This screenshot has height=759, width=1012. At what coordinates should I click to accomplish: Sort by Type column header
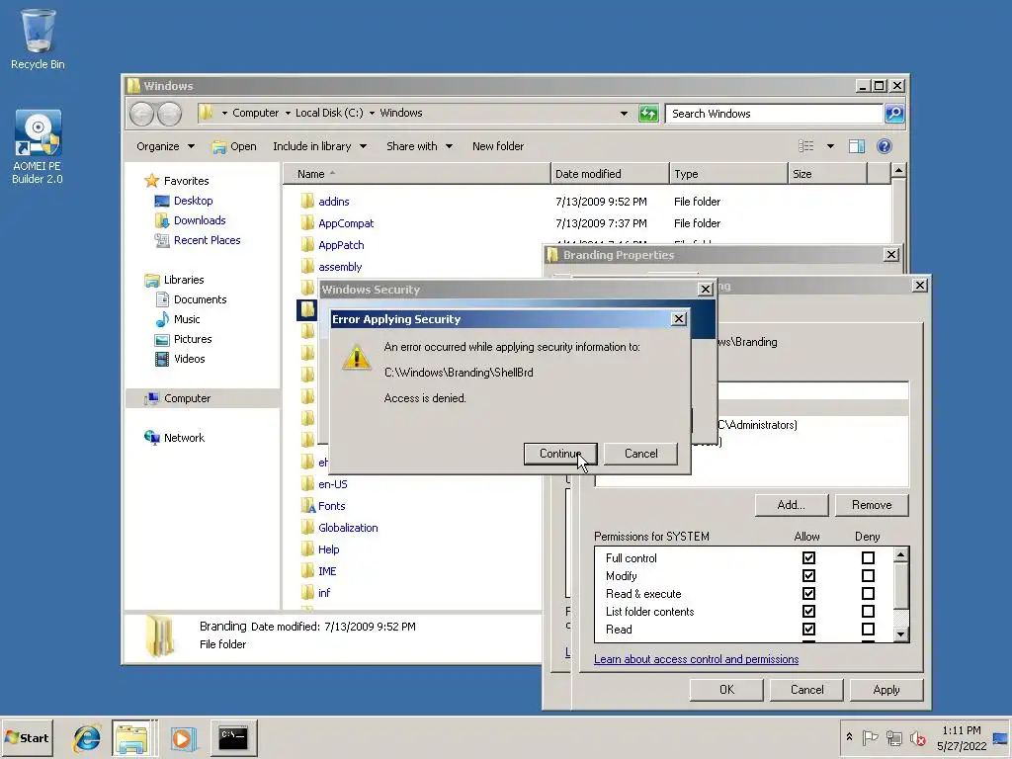(728, 174)
